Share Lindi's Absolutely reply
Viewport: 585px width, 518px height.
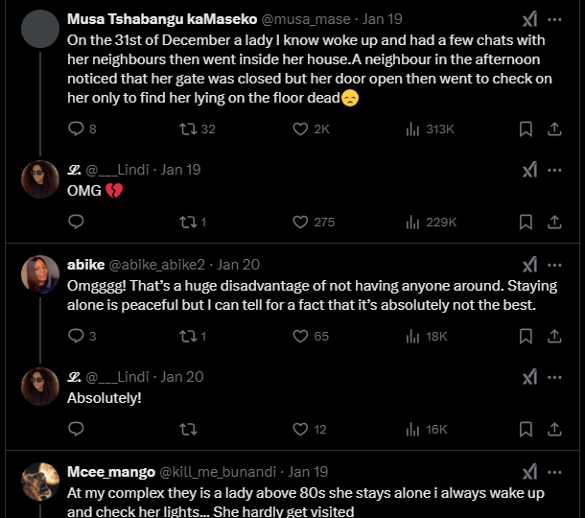coord(553,429)
